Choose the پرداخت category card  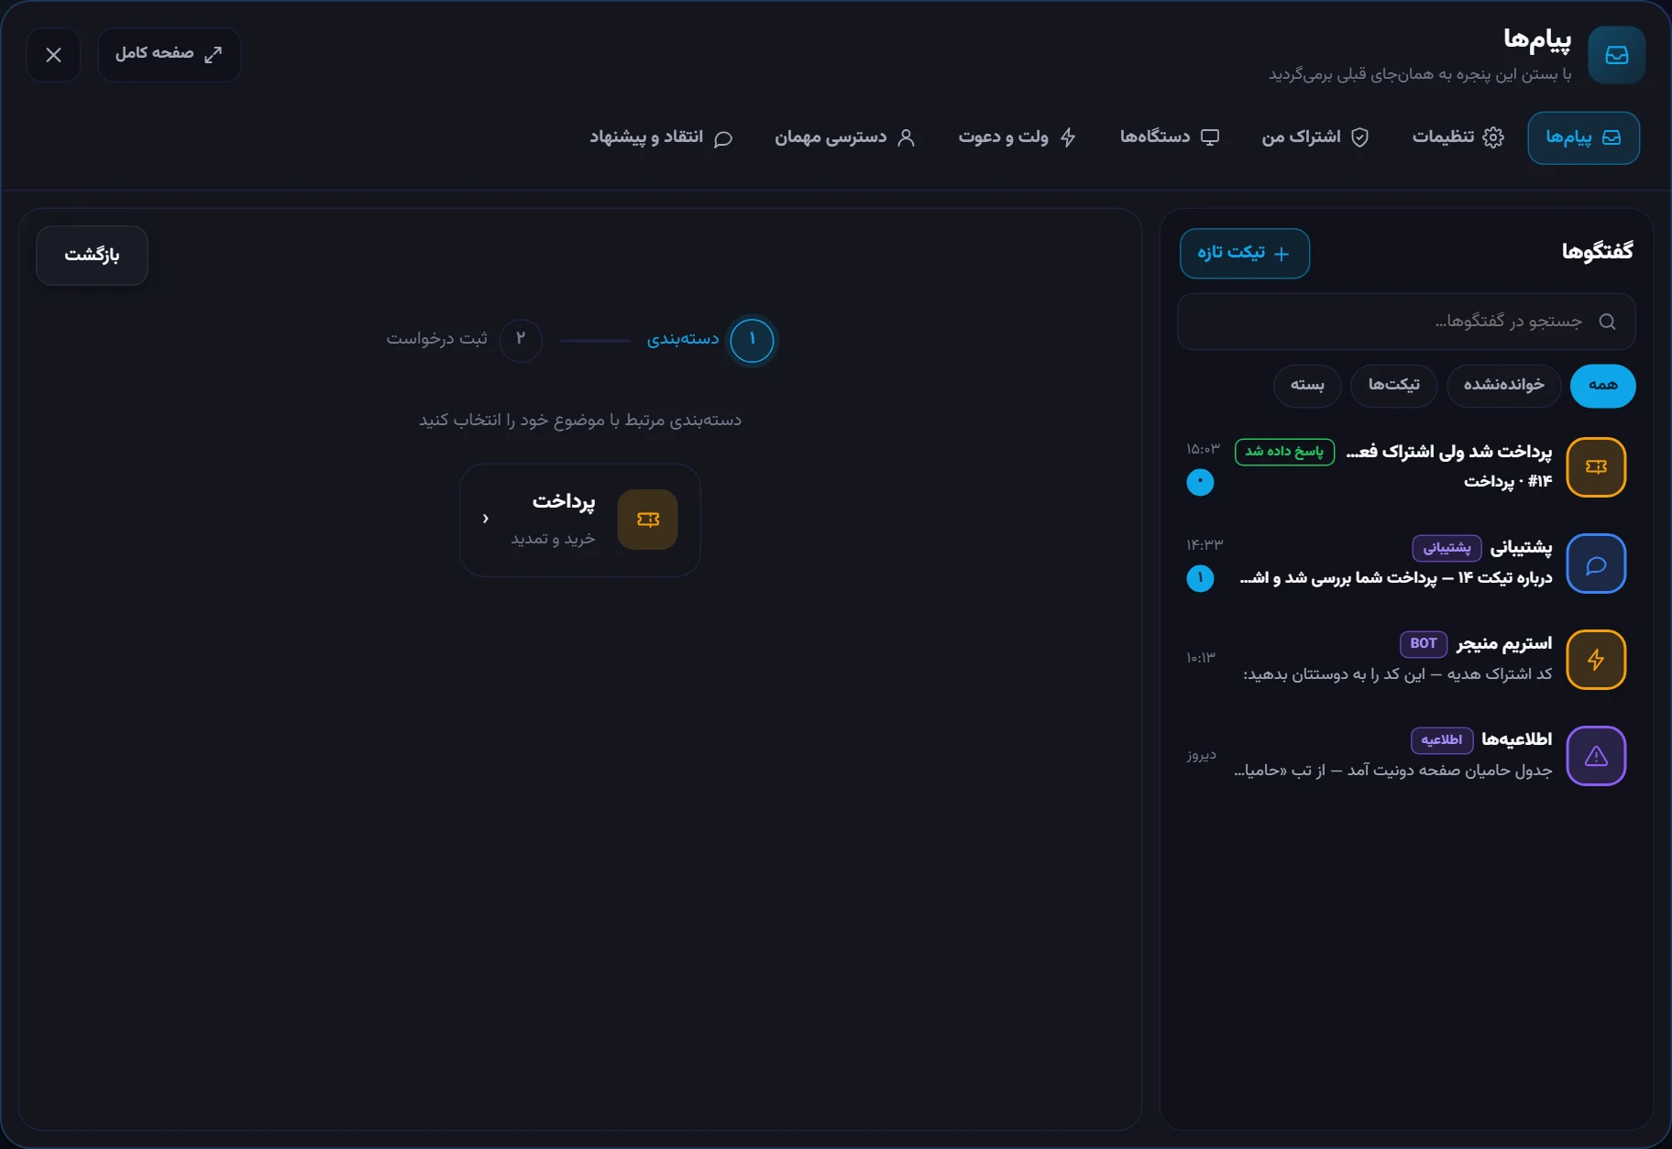click(x=580, y=520)
